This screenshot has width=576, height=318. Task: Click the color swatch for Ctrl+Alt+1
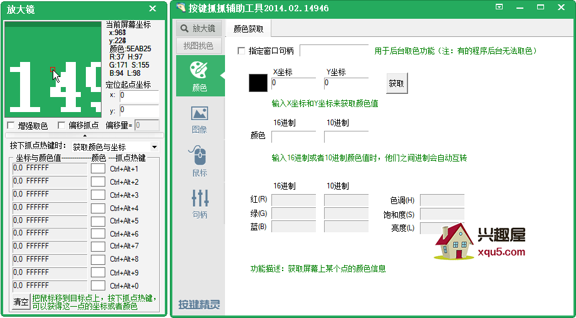click(98, 169)
